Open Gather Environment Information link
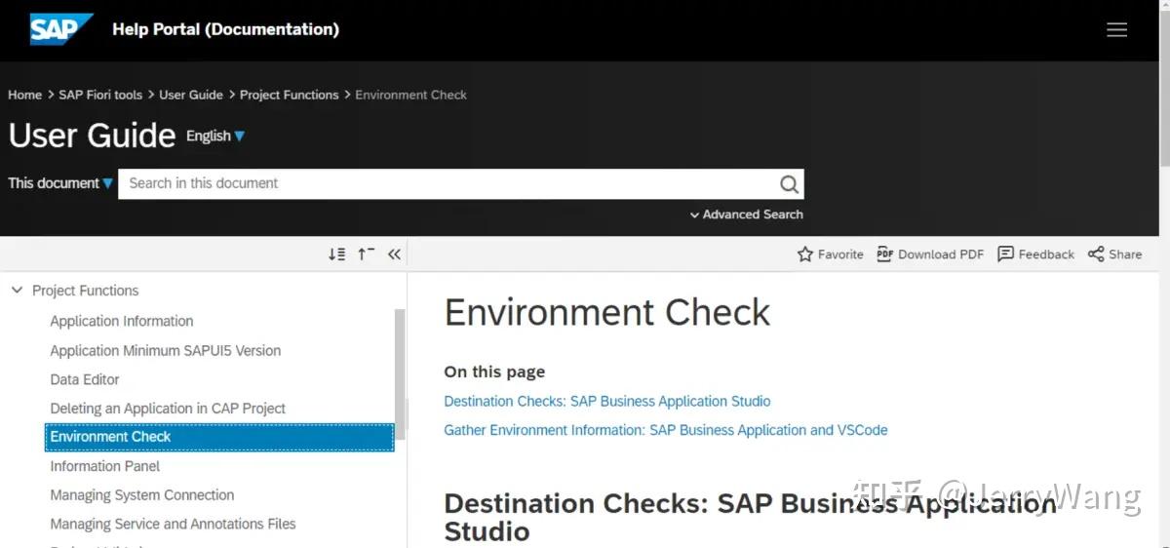This screenshot has height=548, width=1170. click(666, 430)
